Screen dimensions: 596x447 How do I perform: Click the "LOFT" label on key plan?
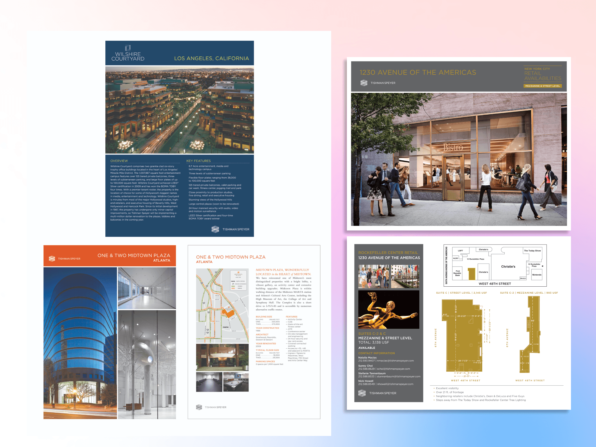point(460,251)
